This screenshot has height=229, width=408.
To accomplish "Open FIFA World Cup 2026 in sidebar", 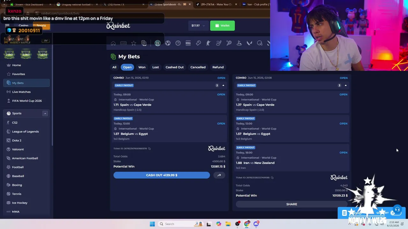I will [26, 101].
